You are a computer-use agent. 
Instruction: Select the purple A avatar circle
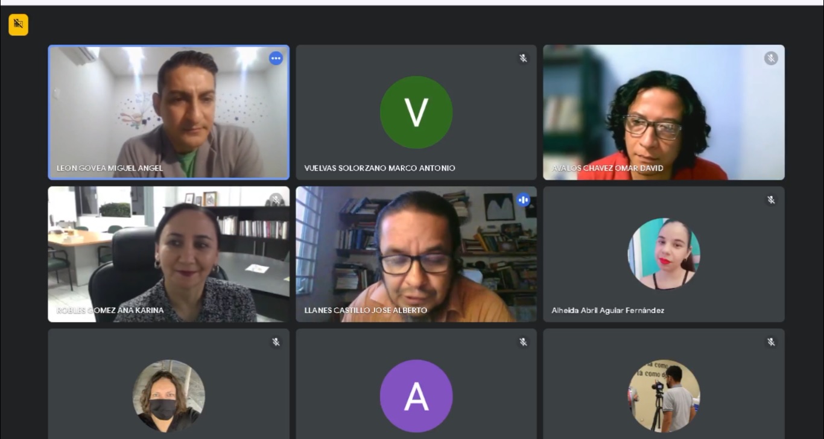[x=416, y=396]
